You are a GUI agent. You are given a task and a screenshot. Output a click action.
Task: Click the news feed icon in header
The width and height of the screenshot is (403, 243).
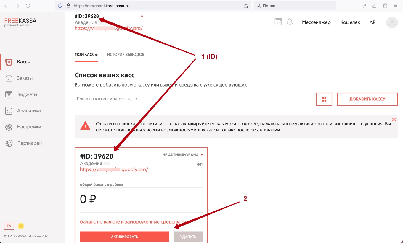click(x=278, y=22)
